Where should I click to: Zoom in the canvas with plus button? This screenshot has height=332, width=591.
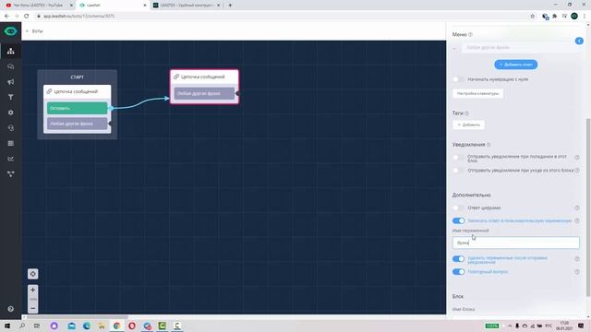tap(33, 290)
